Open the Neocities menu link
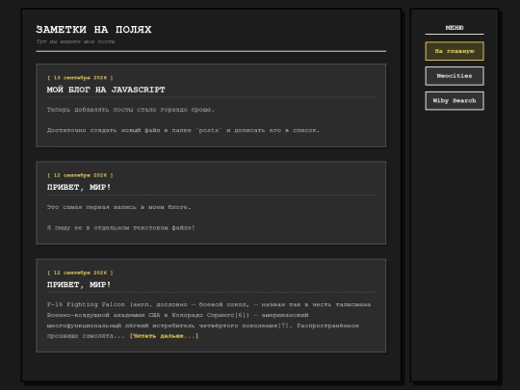Image resolution: width=520 pixels, height=390 pixels. tap(455, 76)
